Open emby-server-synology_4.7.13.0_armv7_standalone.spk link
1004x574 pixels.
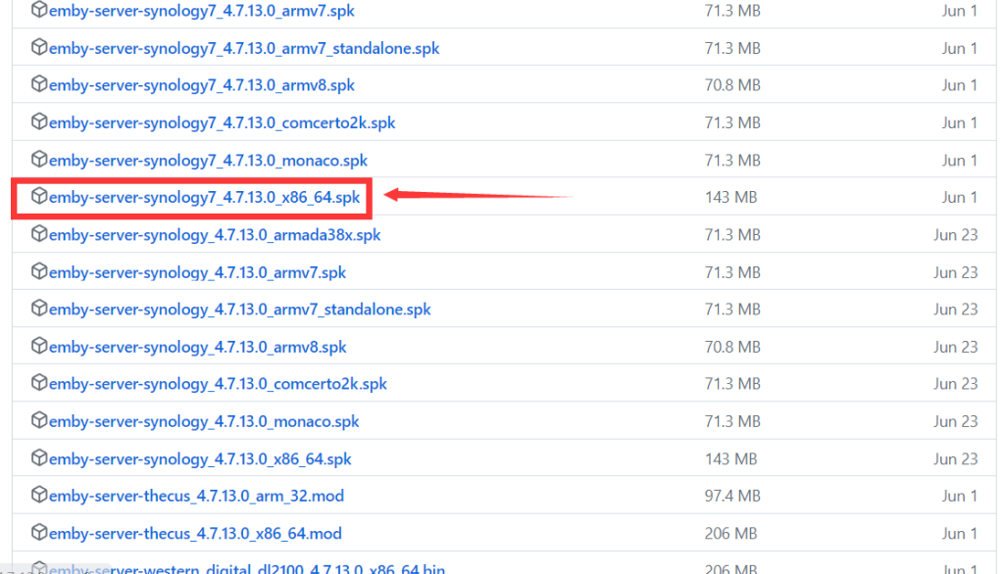tap(240, 310)
